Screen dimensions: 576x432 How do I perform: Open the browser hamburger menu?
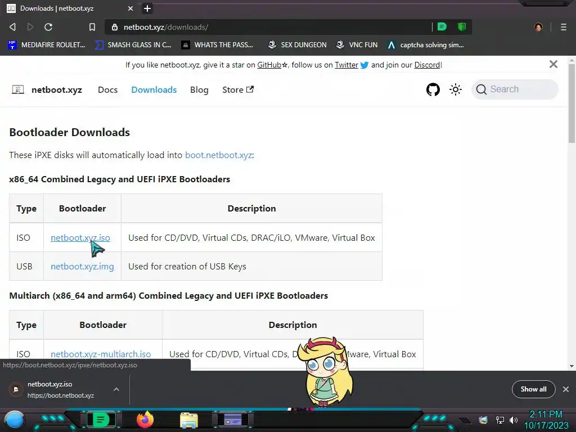point(563,27)
